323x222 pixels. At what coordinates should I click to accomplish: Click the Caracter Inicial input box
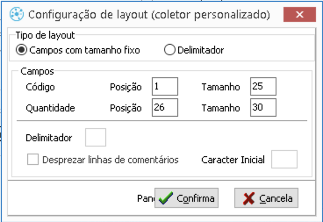[284, 159]
